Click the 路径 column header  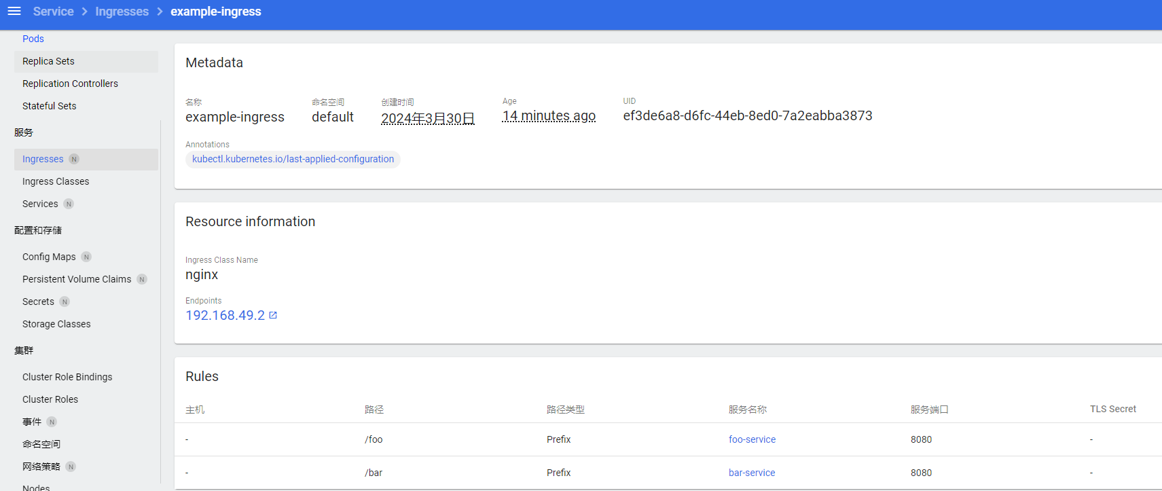374,410
